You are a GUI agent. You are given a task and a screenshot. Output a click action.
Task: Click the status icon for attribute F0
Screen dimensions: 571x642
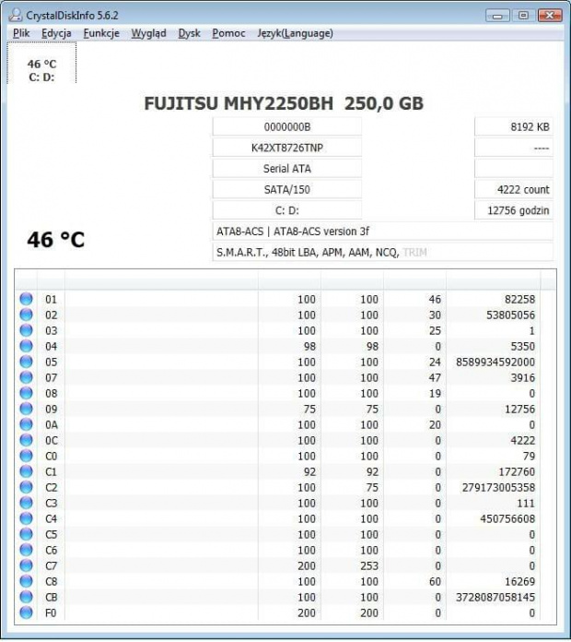coord(26,612)
